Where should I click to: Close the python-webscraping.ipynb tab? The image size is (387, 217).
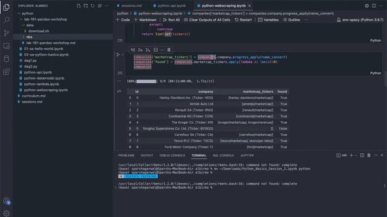[x=249, y=5]
